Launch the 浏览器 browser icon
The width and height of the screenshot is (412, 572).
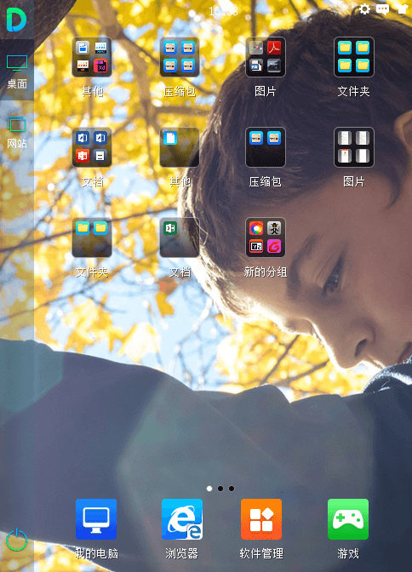[182, 519]
